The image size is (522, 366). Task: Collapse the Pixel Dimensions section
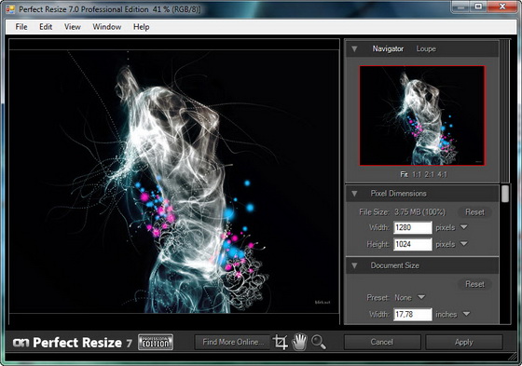(354, 194)
